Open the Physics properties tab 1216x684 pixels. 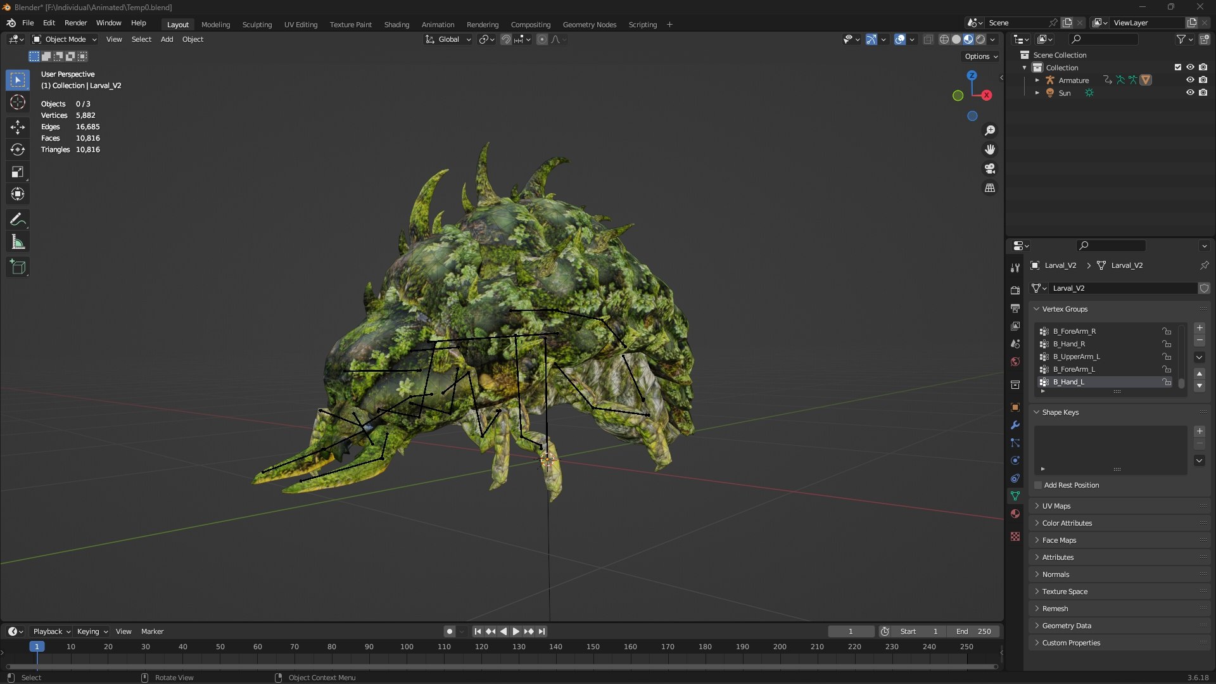[x=1015, y=460]
